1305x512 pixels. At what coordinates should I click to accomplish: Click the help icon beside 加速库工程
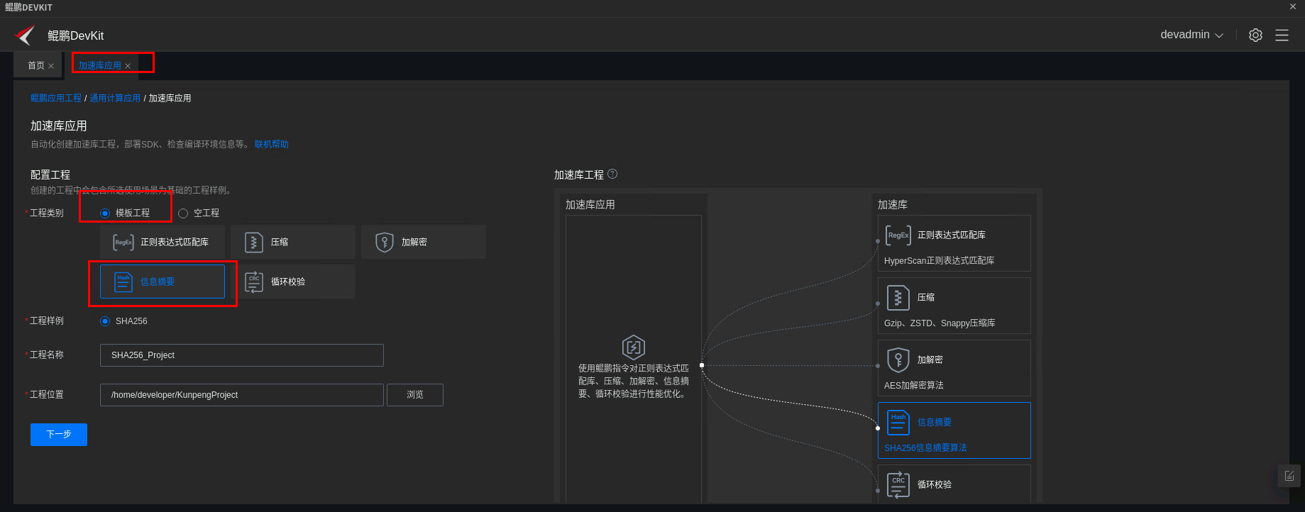(613, 174)
